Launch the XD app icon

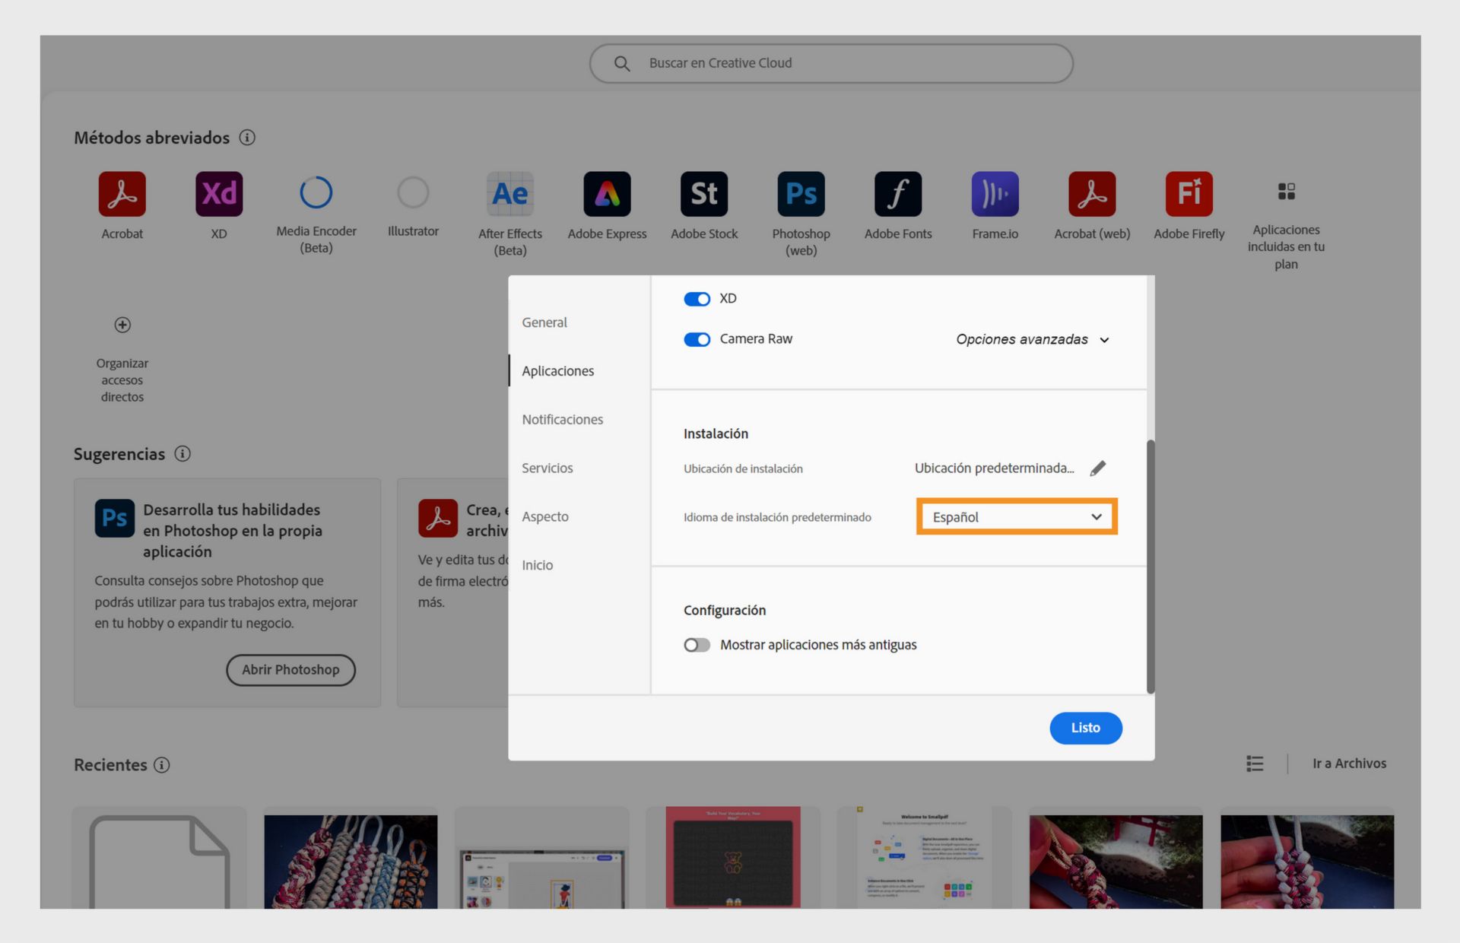[x=219, y=194]
